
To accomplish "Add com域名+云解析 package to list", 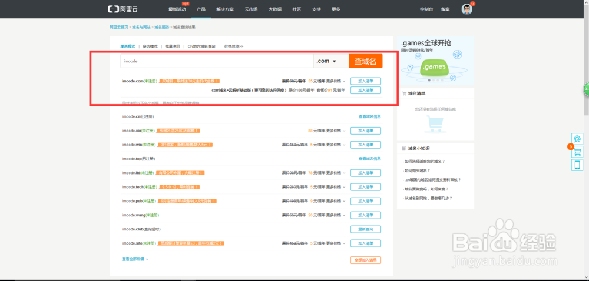I will coord(366,91).
